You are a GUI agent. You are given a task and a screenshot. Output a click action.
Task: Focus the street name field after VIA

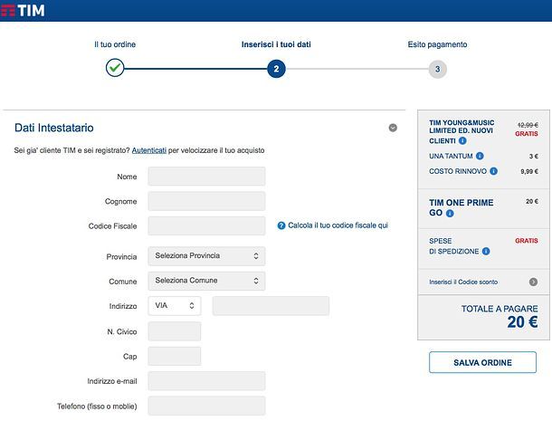271,306
